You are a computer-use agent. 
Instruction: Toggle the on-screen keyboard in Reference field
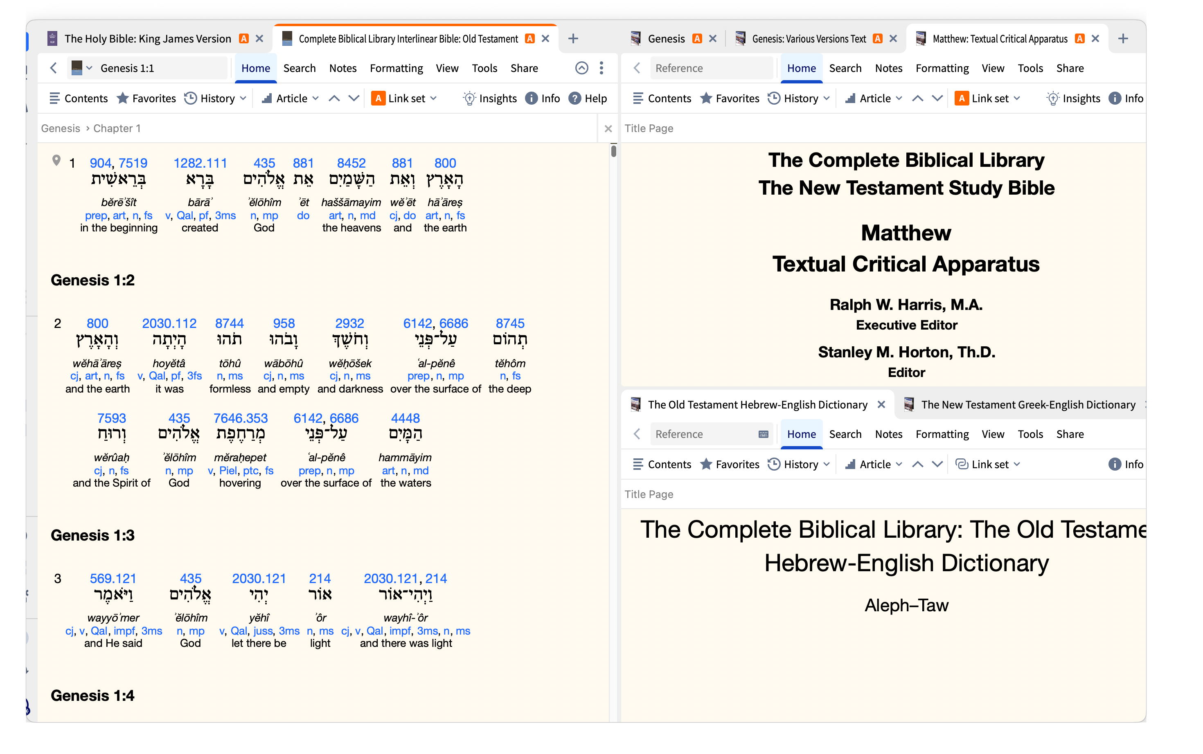[x=763, y=434]
